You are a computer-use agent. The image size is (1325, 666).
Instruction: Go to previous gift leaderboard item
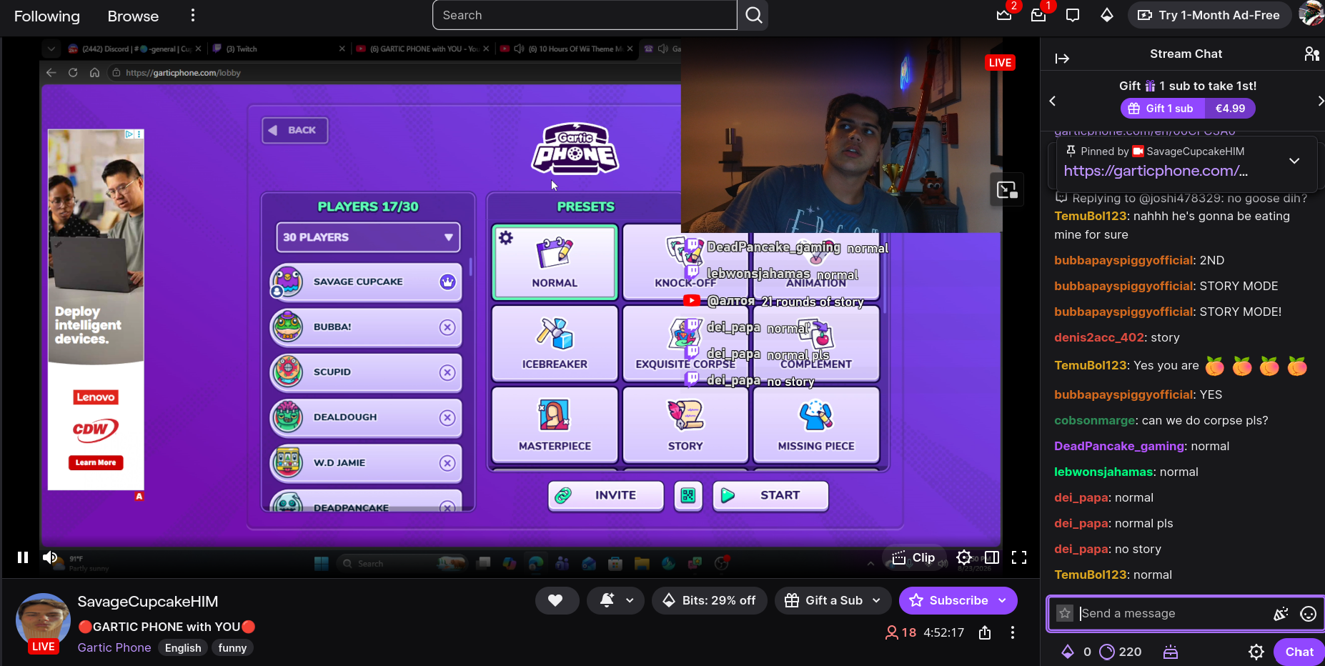click(1052, 101)
